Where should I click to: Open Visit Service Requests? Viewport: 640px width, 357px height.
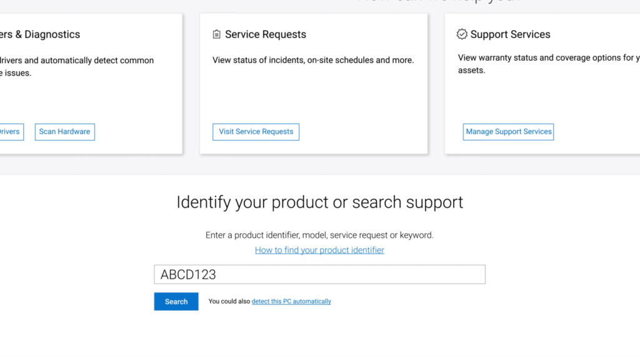256,132
